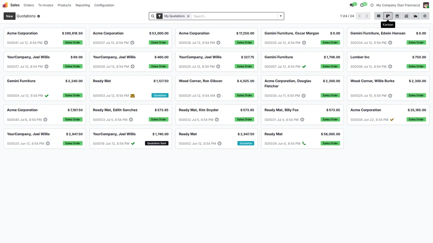
Task: Click the activity clock on S00040
Action: click(x=45, y=120)
